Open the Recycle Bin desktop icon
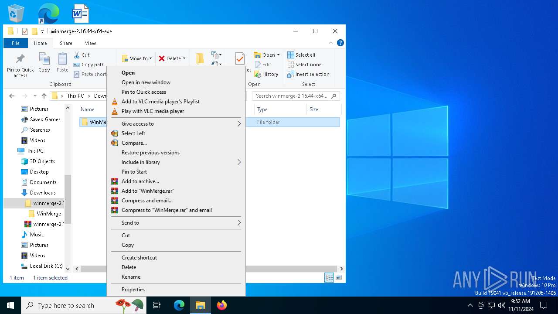Screen dimensions: 558x314 click(x=16, y=14)
